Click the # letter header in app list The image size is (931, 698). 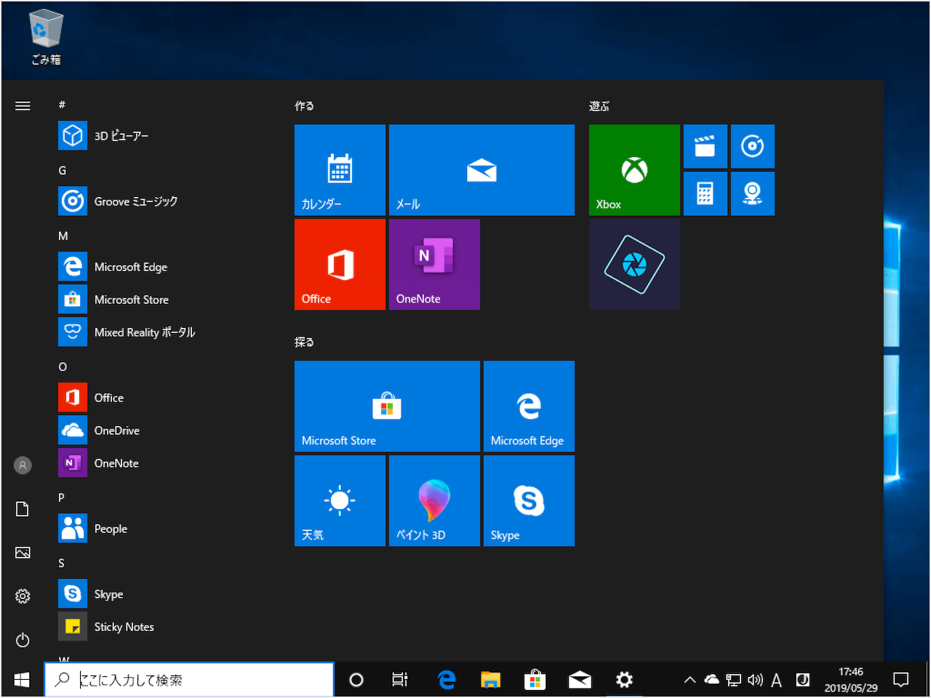62,105
